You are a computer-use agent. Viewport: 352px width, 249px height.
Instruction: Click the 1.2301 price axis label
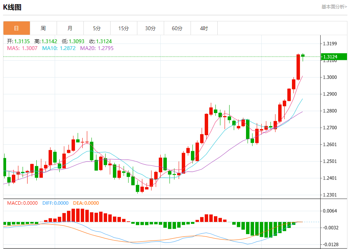[330, 195]
